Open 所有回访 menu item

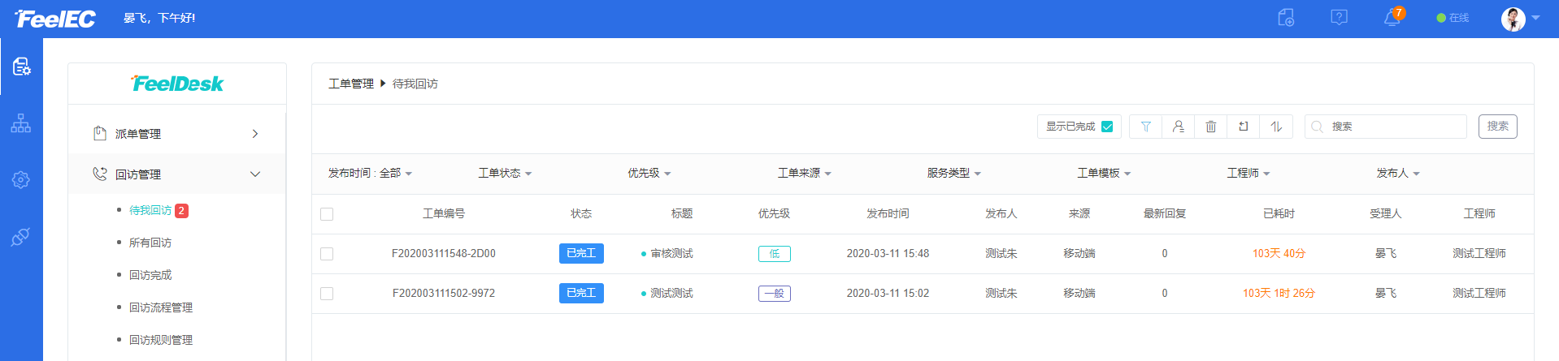pyautogui.click(x=150, y=243)
